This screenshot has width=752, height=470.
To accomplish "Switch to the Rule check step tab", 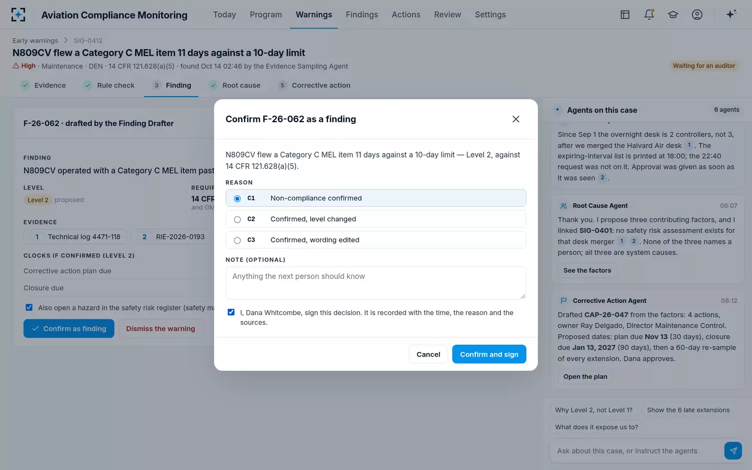I will tap(109, 85).
